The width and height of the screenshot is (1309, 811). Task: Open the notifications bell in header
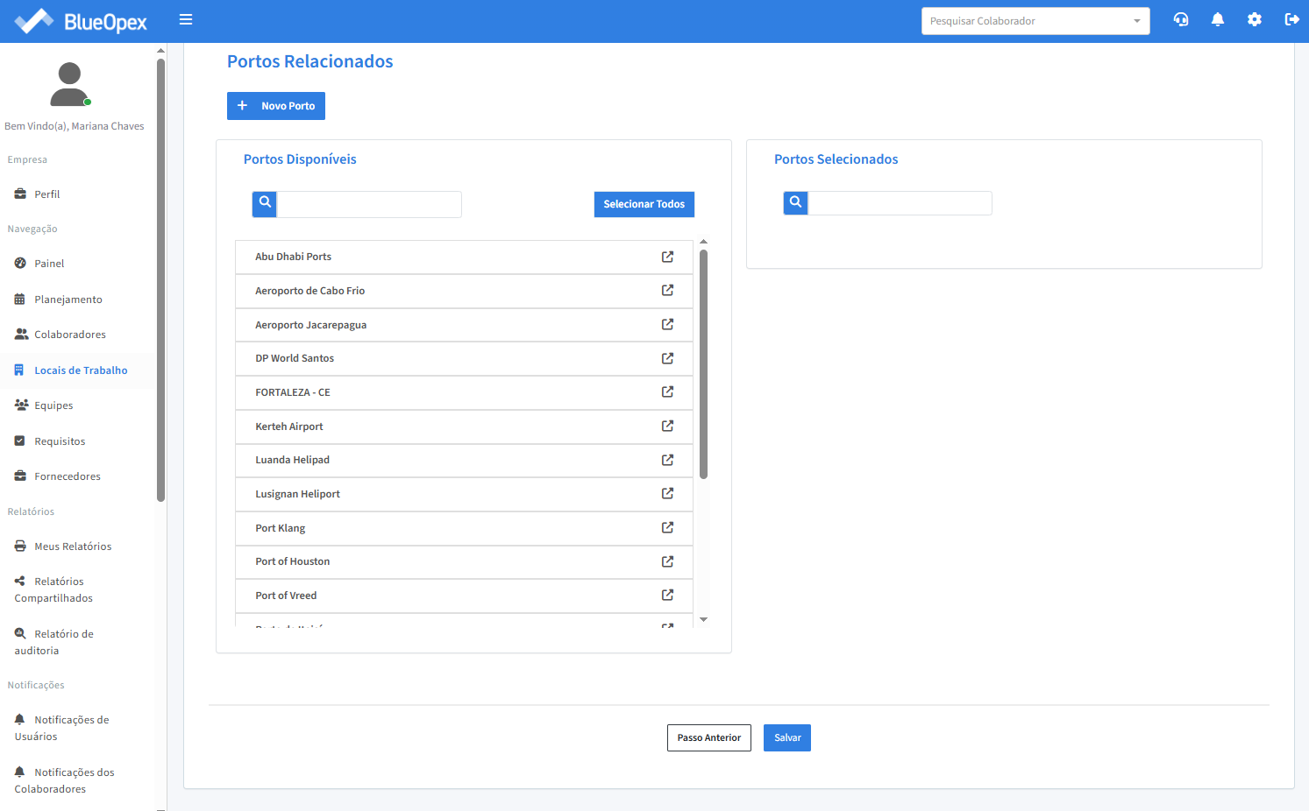click(x=1218, y=19)
